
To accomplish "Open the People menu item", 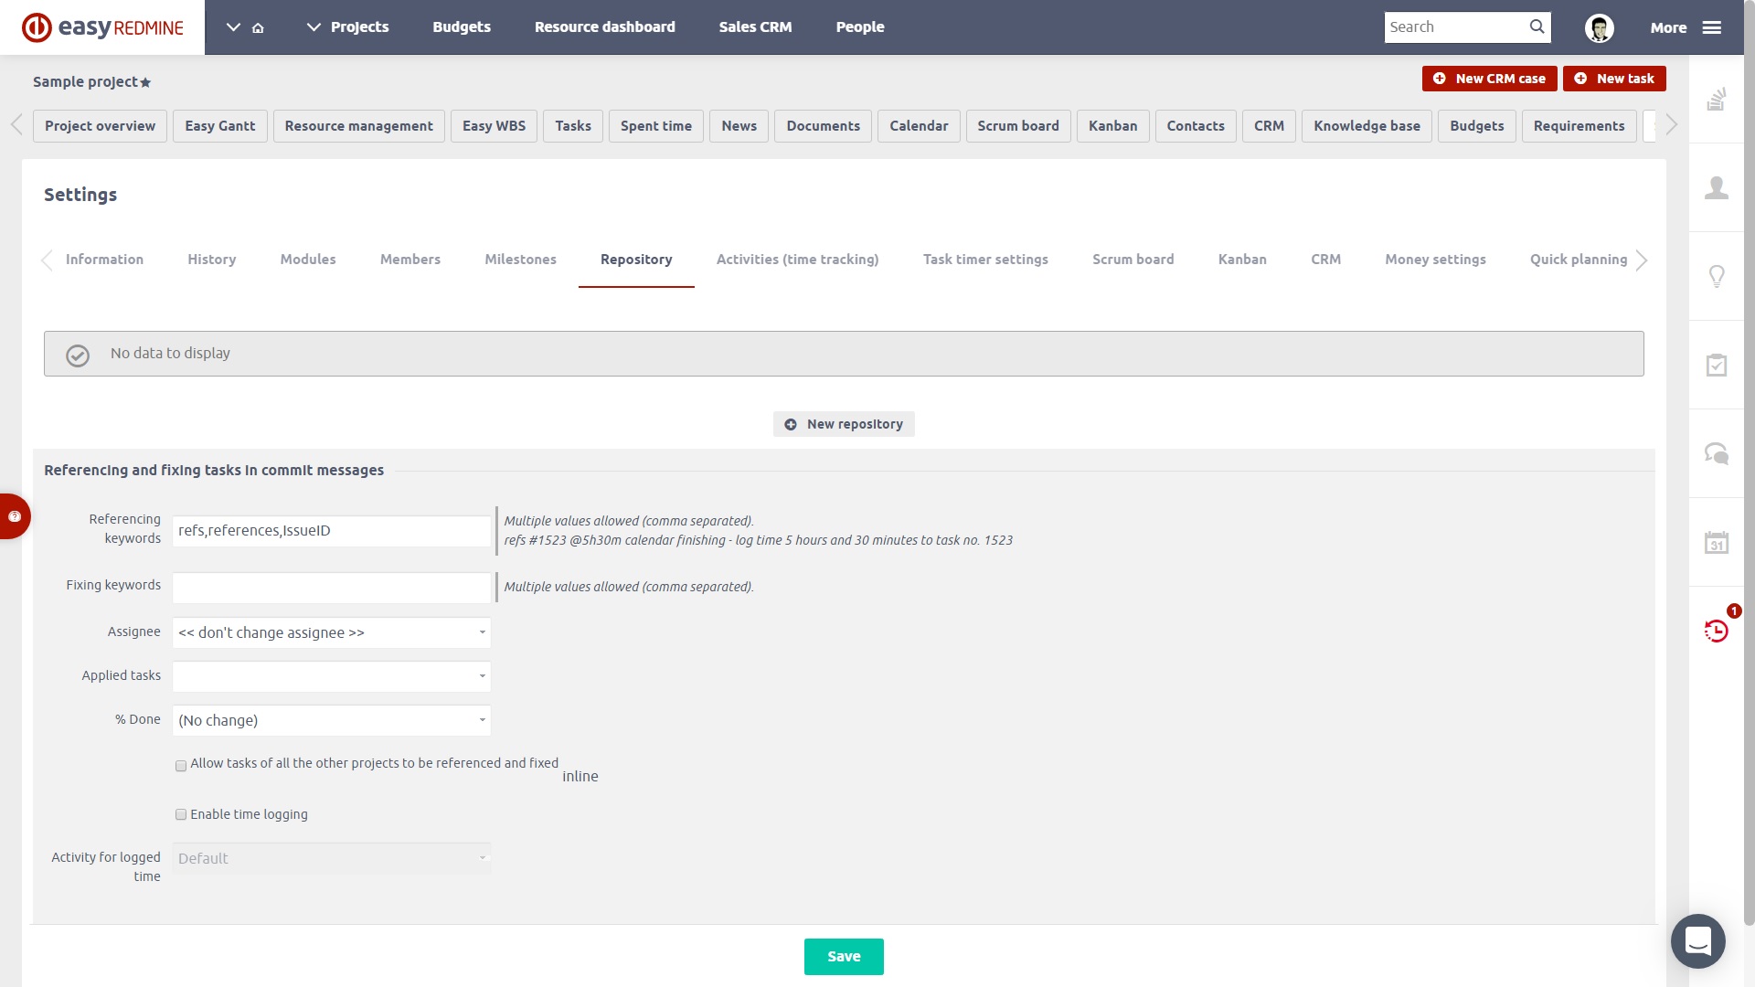I will [859, 27].
